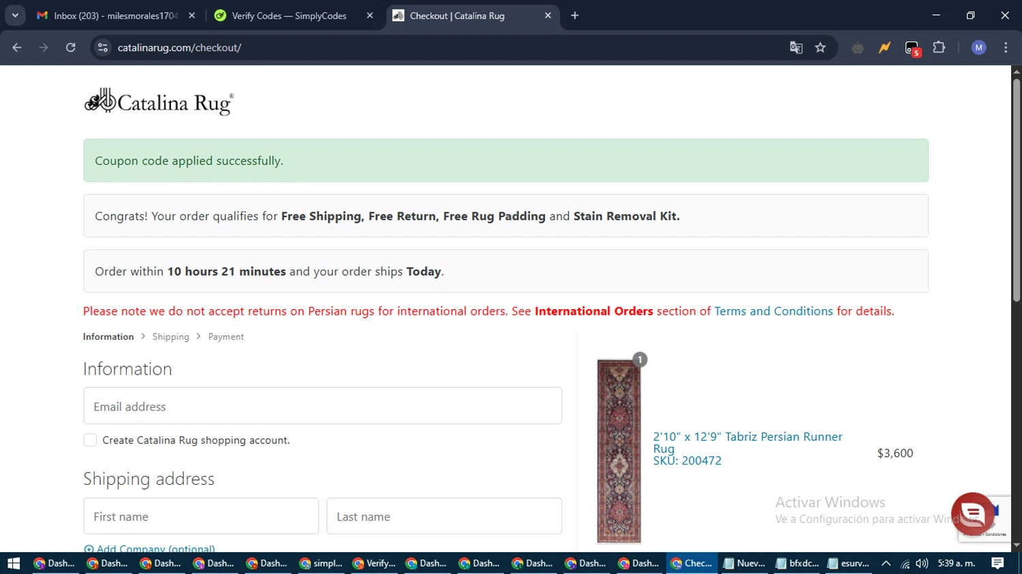This screenshot has width=1022, height=574.
Task: Open the Google Translate page icon
Action: pyautogui.click(x=796, y=48)
